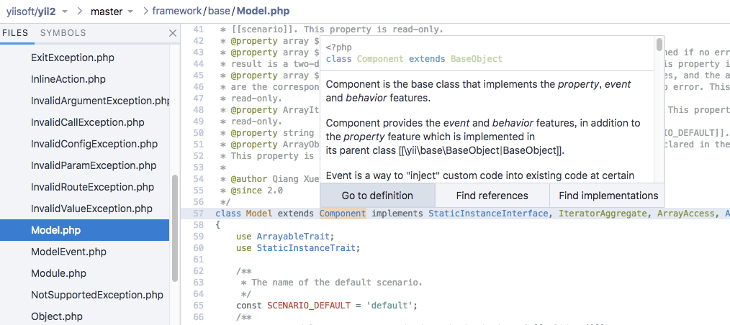Close the file sidebar panel

tap(172, 33)
